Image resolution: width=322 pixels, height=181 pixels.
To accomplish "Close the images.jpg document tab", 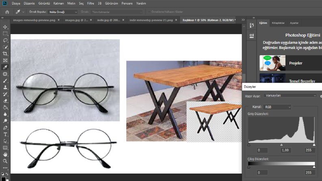I will [91, 20].
